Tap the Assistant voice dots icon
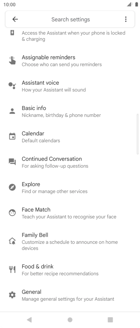Viewport: 140px width, 328px height. tap(12, 86)
